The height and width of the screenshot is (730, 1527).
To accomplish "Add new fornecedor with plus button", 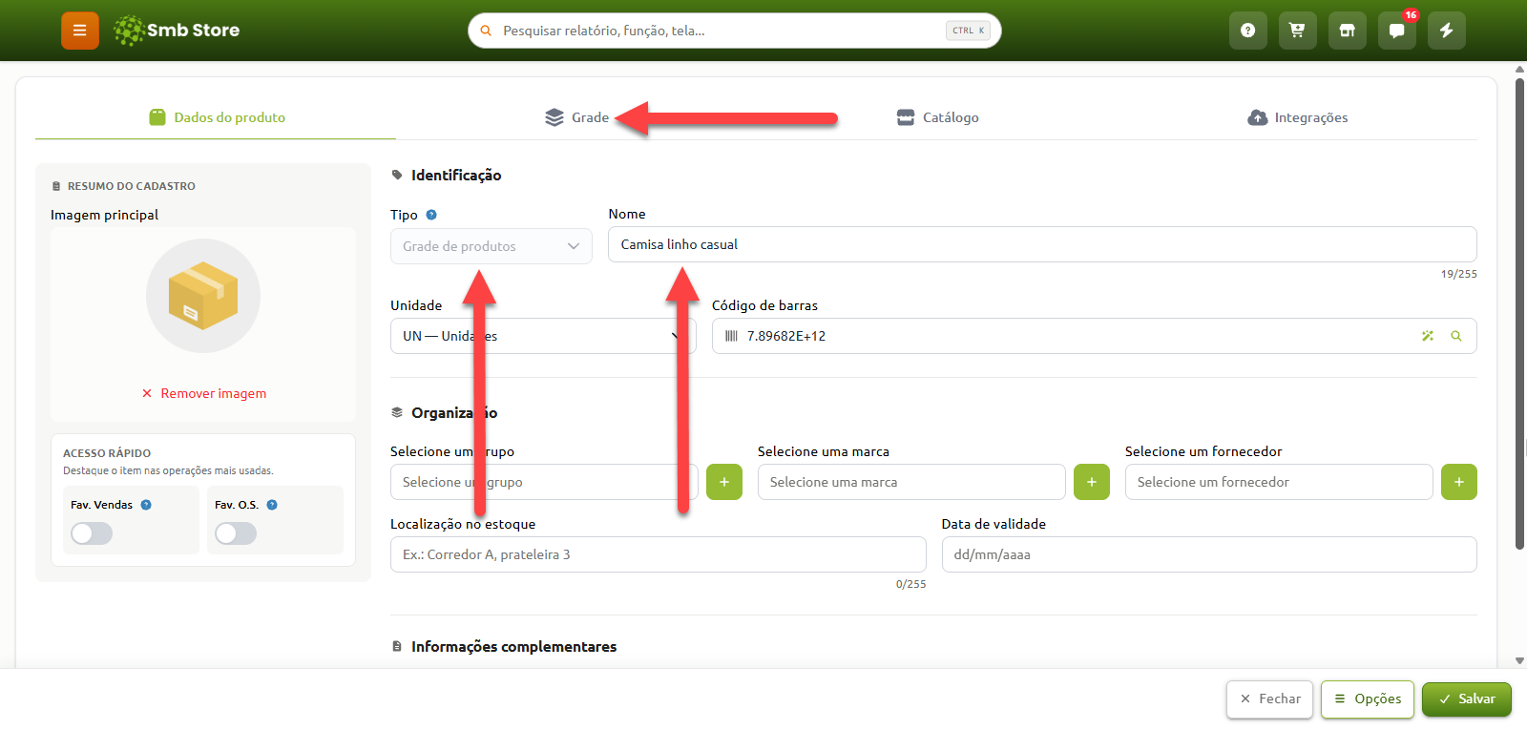I will point(1459,482).
